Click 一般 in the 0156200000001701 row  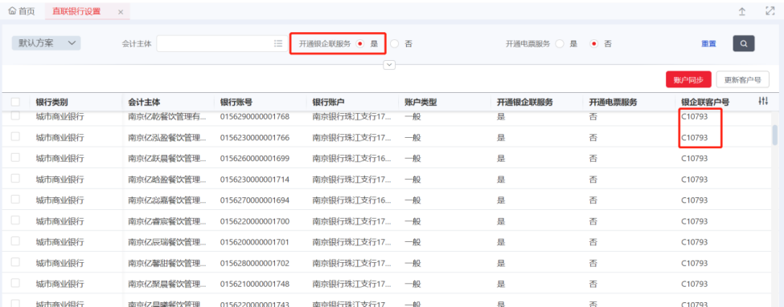(x=413, y=242)
